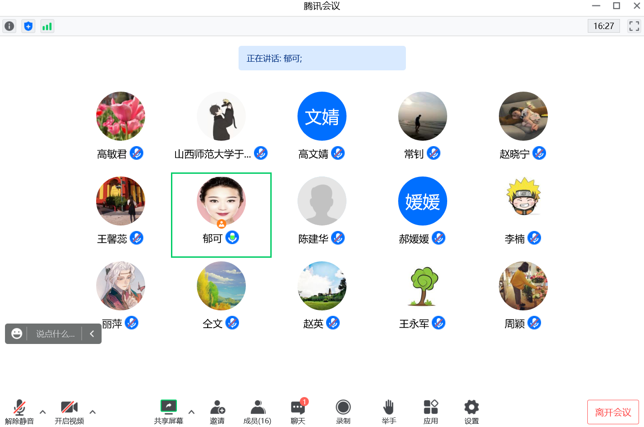Expand video options arrow beside 开启视频

point(93,412)
